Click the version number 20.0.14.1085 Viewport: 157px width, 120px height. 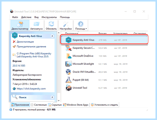click(19, 66)
